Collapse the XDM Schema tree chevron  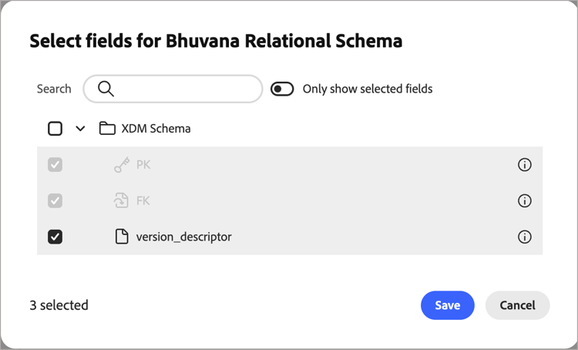[x=80, y=129]
